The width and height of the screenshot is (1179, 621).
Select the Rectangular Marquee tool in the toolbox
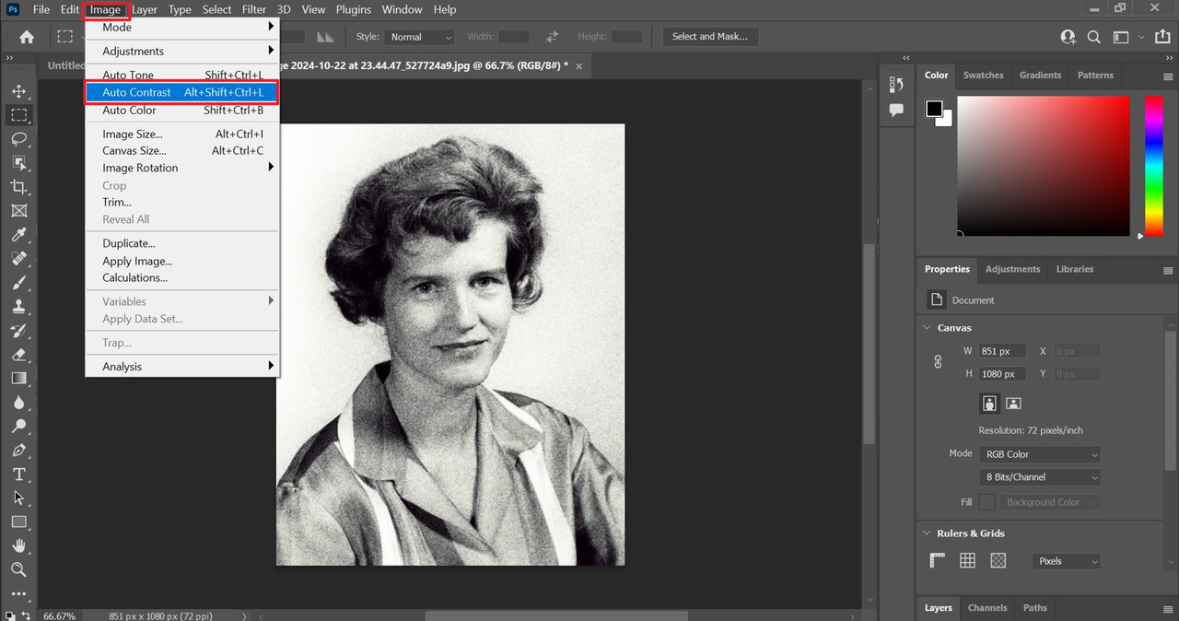[x=18, y=115]
